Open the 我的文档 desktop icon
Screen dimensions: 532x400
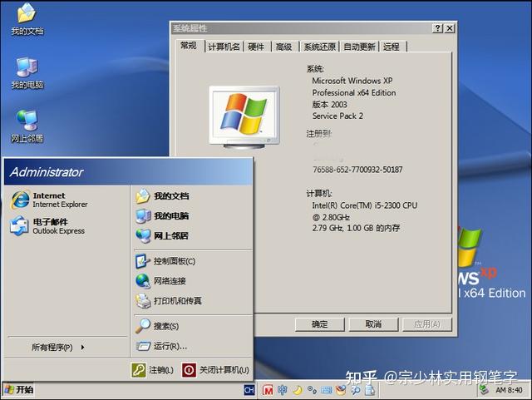point(27,19)
